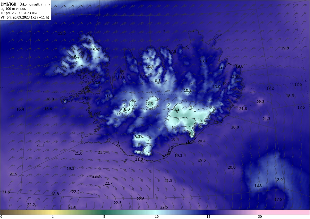
Task: Select the 16.4 value label
Action: (x=20, y=109)
